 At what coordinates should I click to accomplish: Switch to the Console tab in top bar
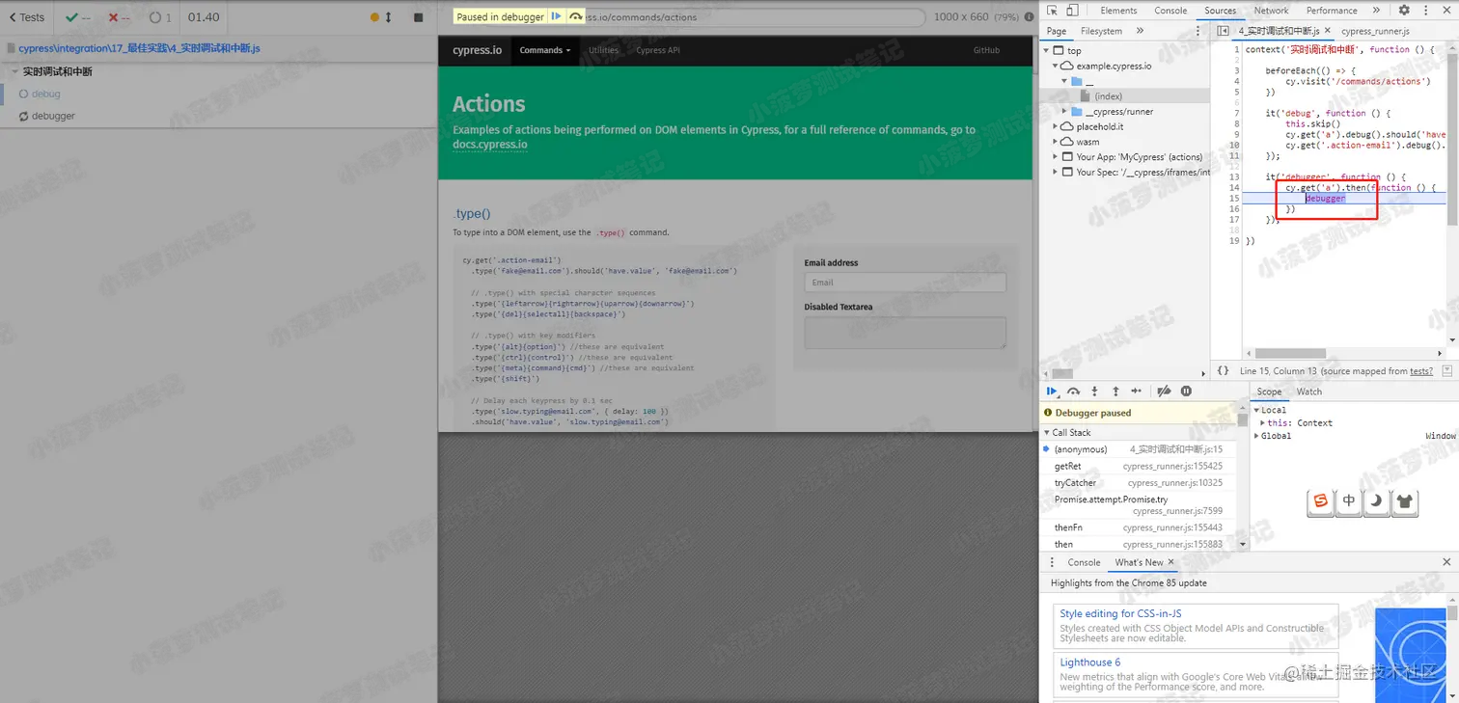click(1170, 11)
